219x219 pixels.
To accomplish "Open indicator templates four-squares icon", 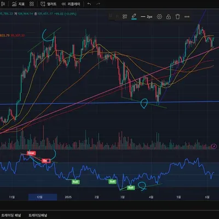I will [x=32, y=4].
